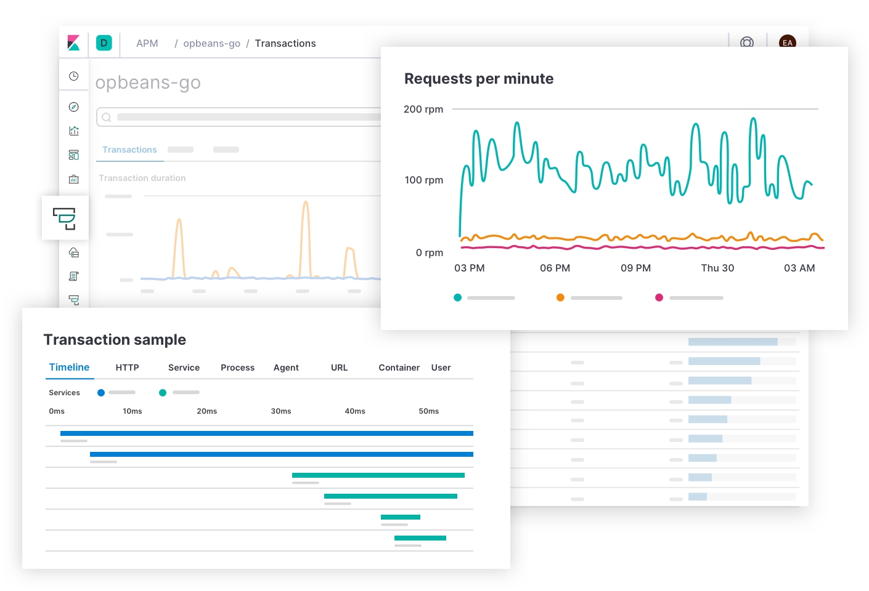Open the Transactions tab under opbeans-go
The image size is (869, 591).
click(x=129, y=150)
